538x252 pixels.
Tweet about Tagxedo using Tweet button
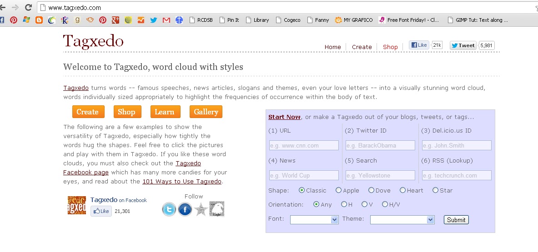point(463,45)
